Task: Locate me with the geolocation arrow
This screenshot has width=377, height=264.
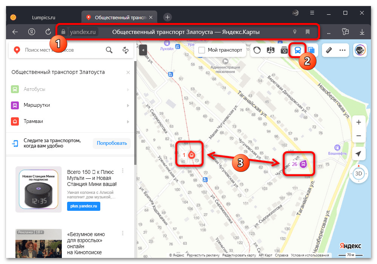Action: pos(359,154)
